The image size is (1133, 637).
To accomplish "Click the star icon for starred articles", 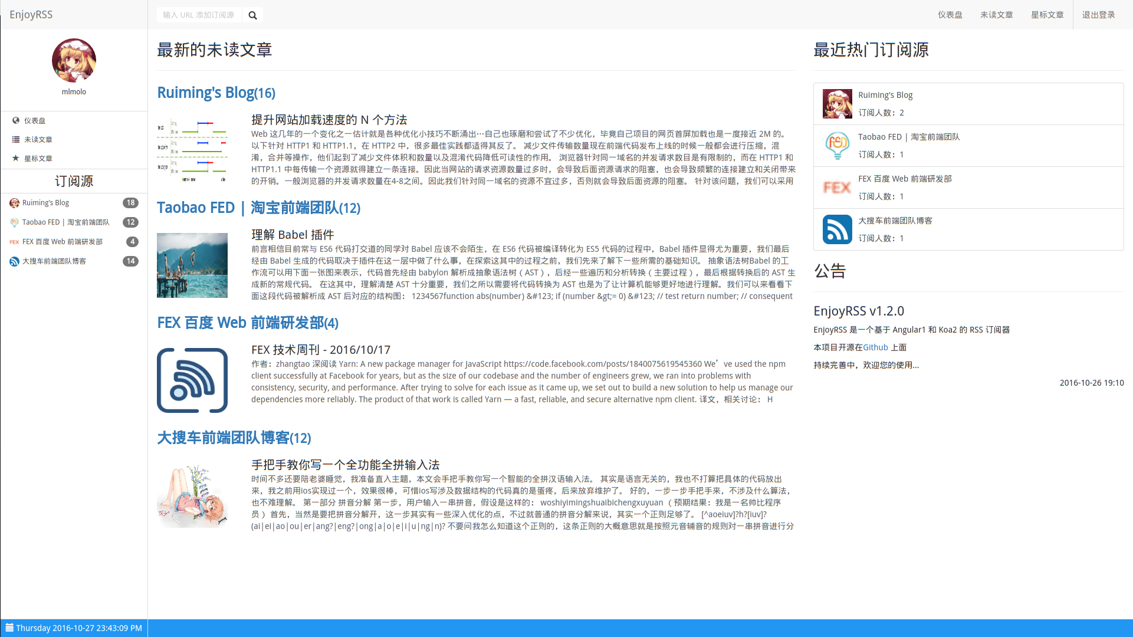I will (x=16, y=158).
